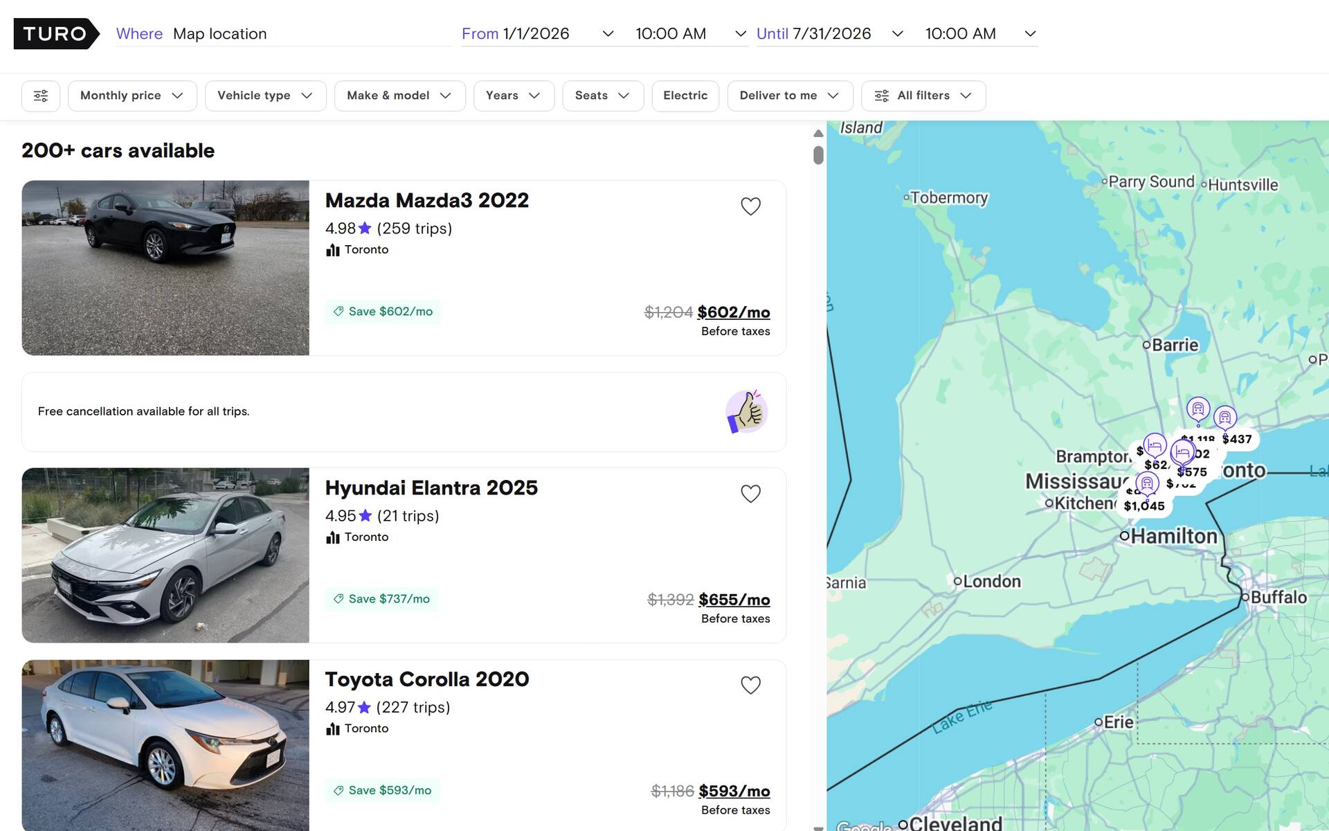Toggle the Electric filter
Screen dimensions: 1329x831
(685, 96)
